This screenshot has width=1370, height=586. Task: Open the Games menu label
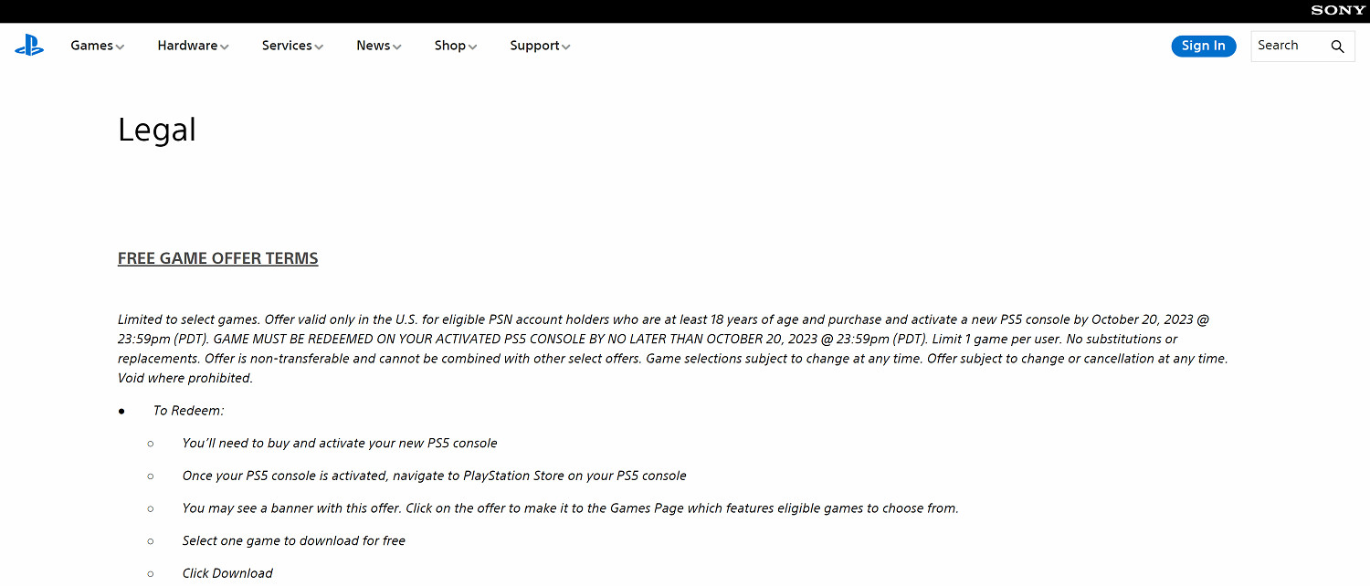91,46
